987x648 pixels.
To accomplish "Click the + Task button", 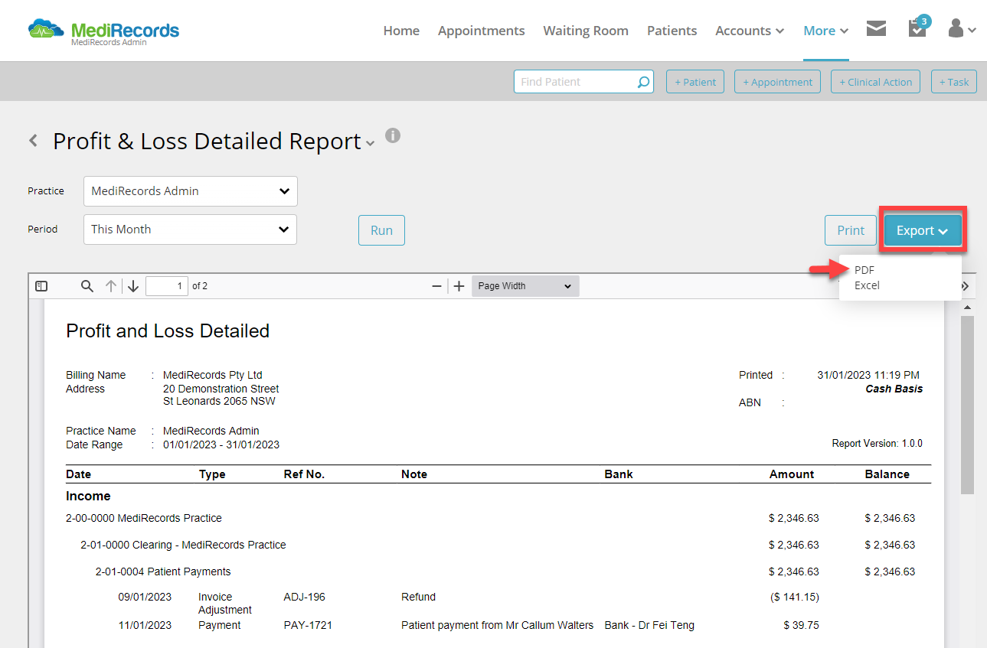I will [x=953, y=82].
